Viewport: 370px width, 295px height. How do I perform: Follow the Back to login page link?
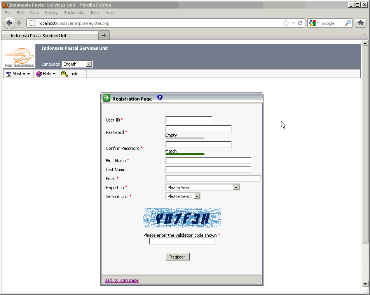coord(121,280)
